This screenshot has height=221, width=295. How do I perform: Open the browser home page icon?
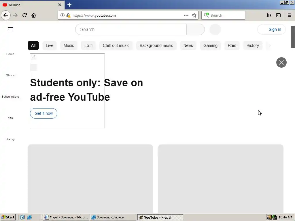pyautogui.click(x=34, y=15)
